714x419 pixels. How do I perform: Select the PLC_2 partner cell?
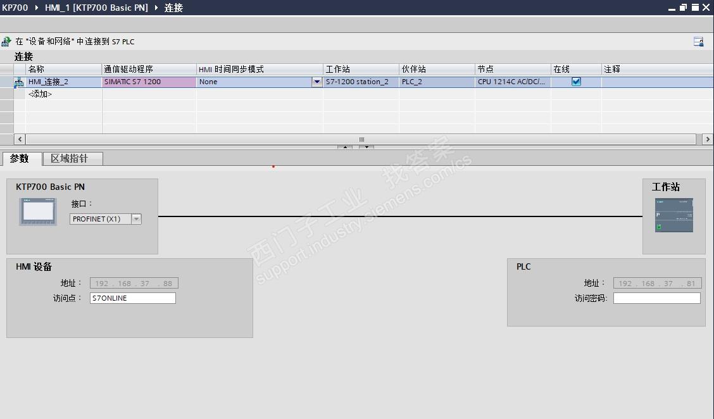click(437, 82)
